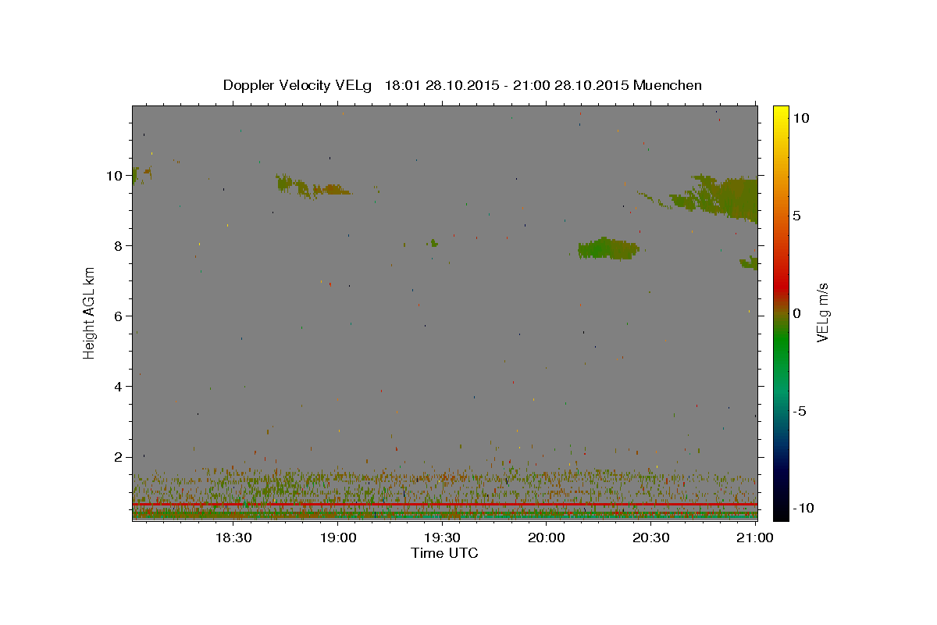Click the 'Height AGL km' axis label
The height and width of the screenshot is (625, 937).
coord(90,312)
